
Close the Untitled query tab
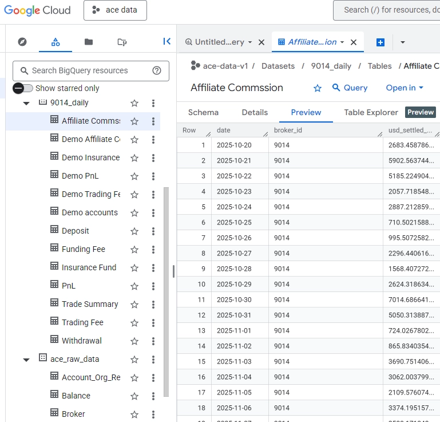261,42
